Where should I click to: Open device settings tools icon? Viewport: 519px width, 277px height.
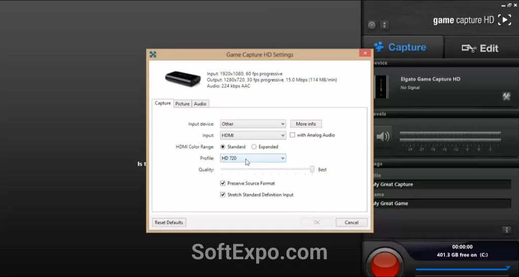pos(506,97)
